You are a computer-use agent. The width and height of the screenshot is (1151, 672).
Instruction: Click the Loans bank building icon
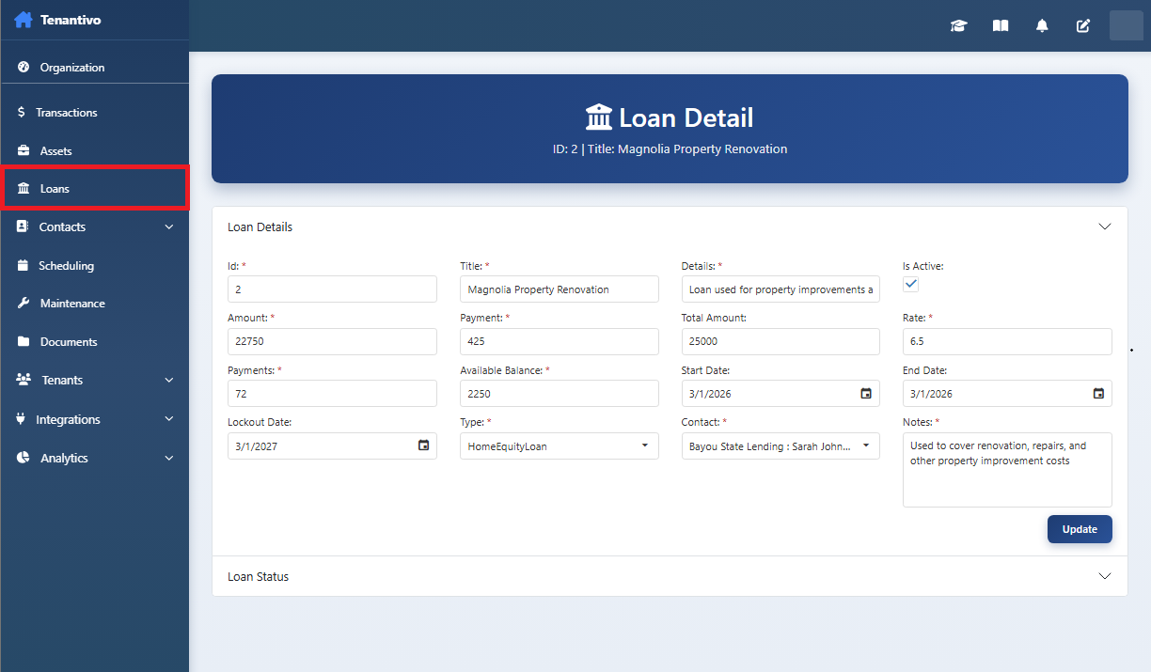click(x=24, y=189)
